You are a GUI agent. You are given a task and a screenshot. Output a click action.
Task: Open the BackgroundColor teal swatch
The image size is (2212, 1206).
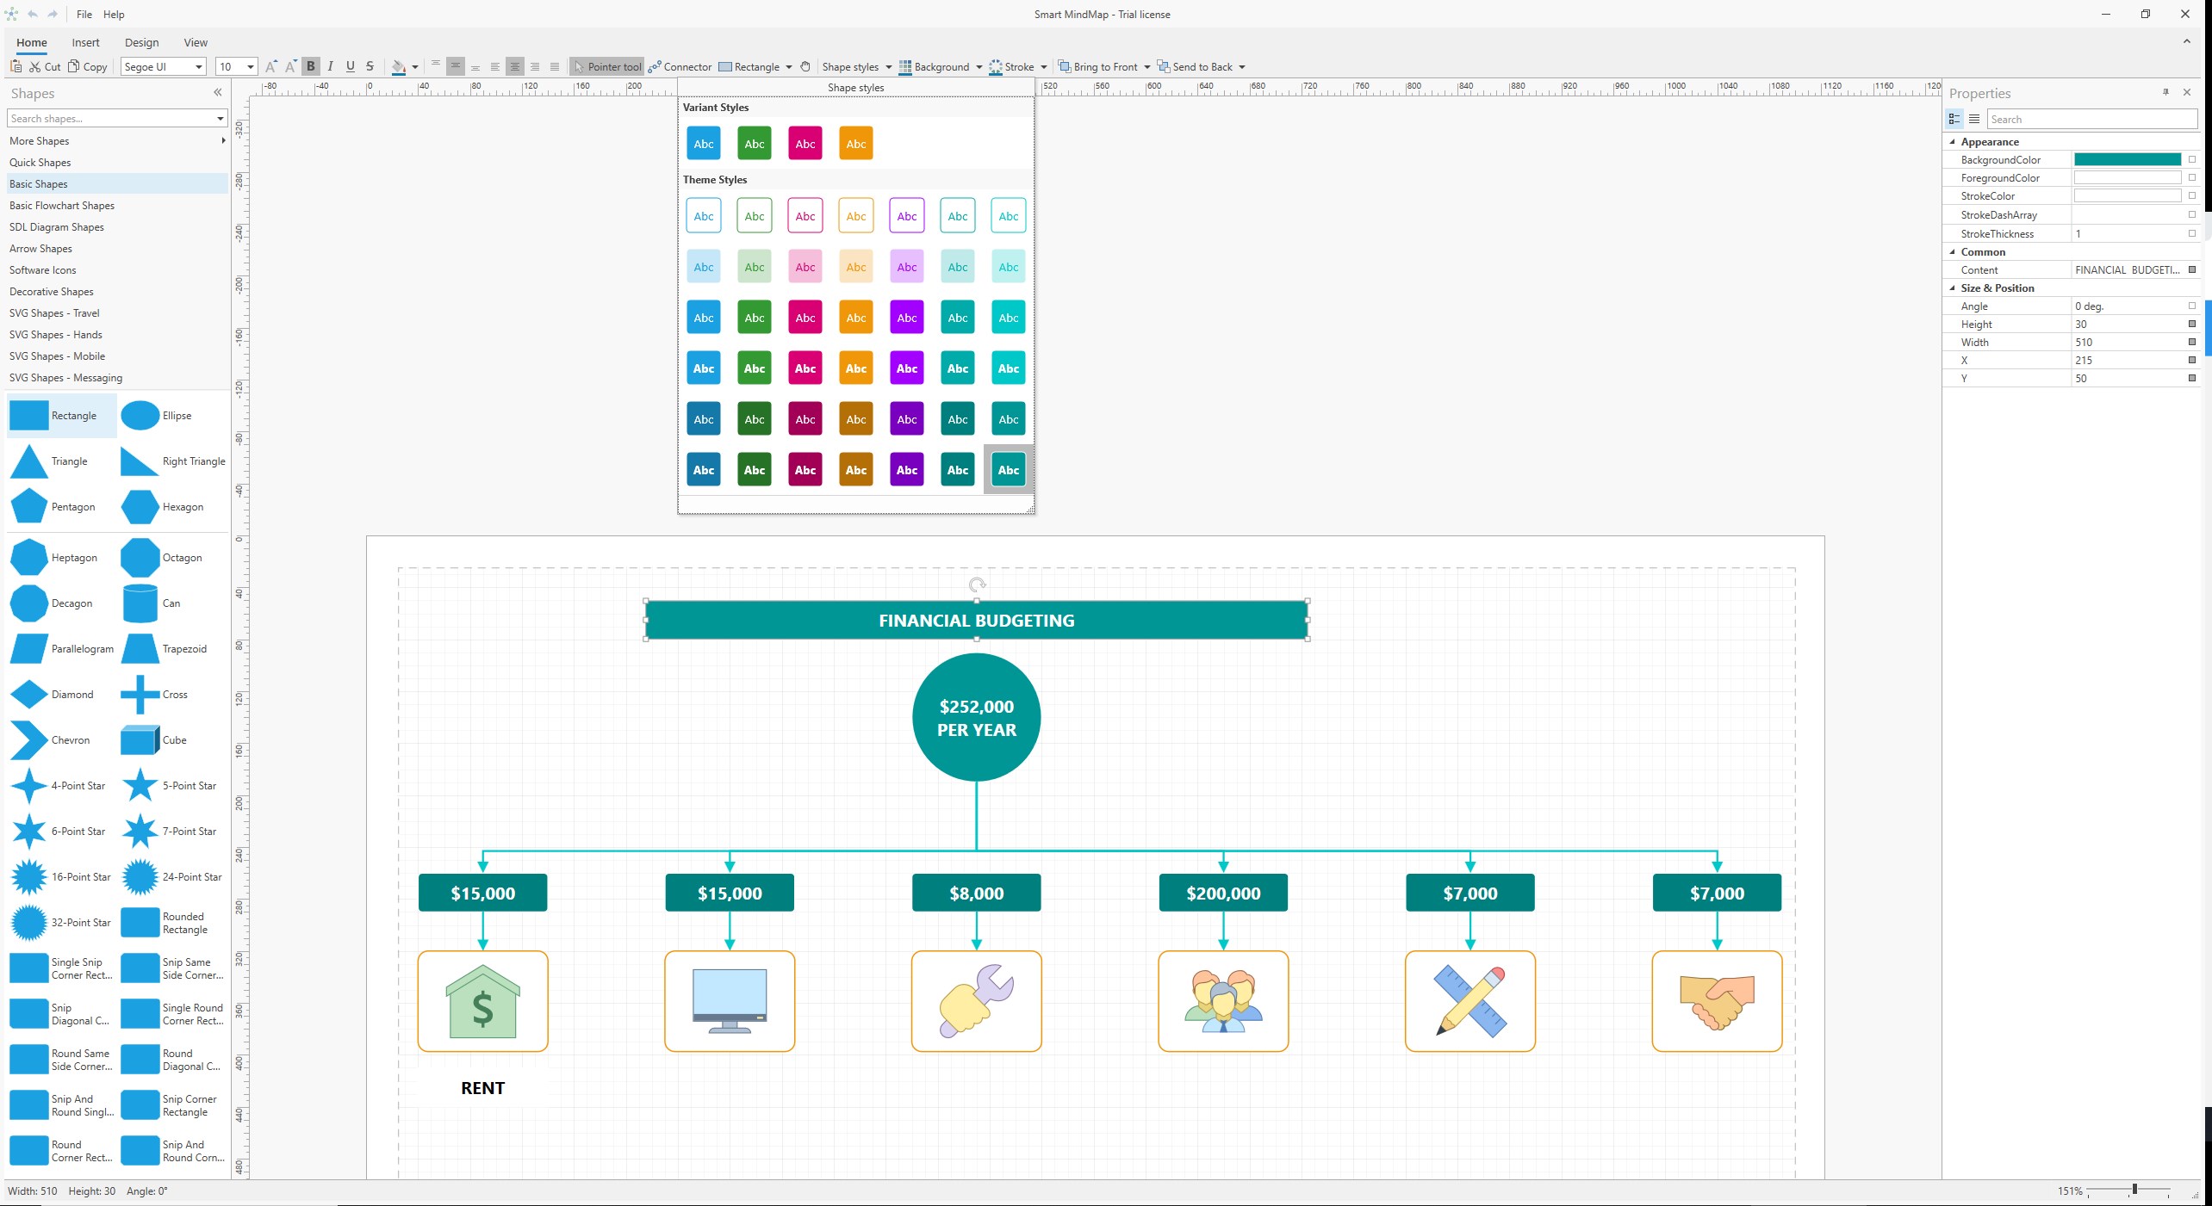click(x=2127, y=159)
